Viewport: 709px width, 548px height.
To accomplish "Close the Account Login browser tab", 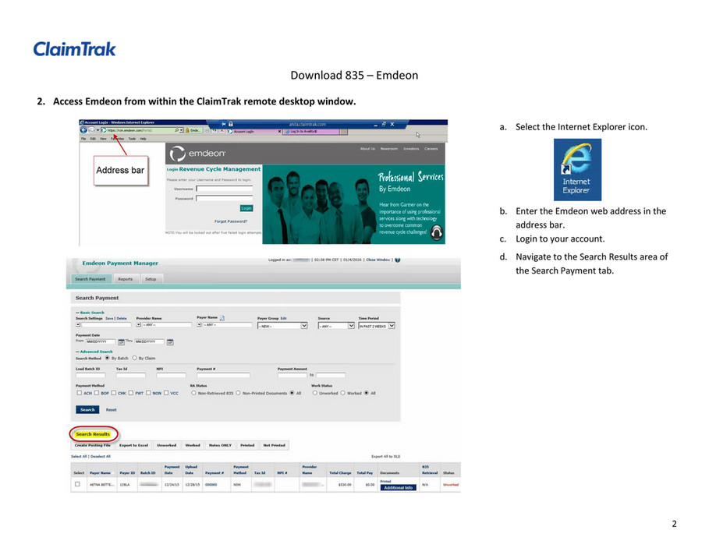I will pyautogui.click(x=279, y=132).
